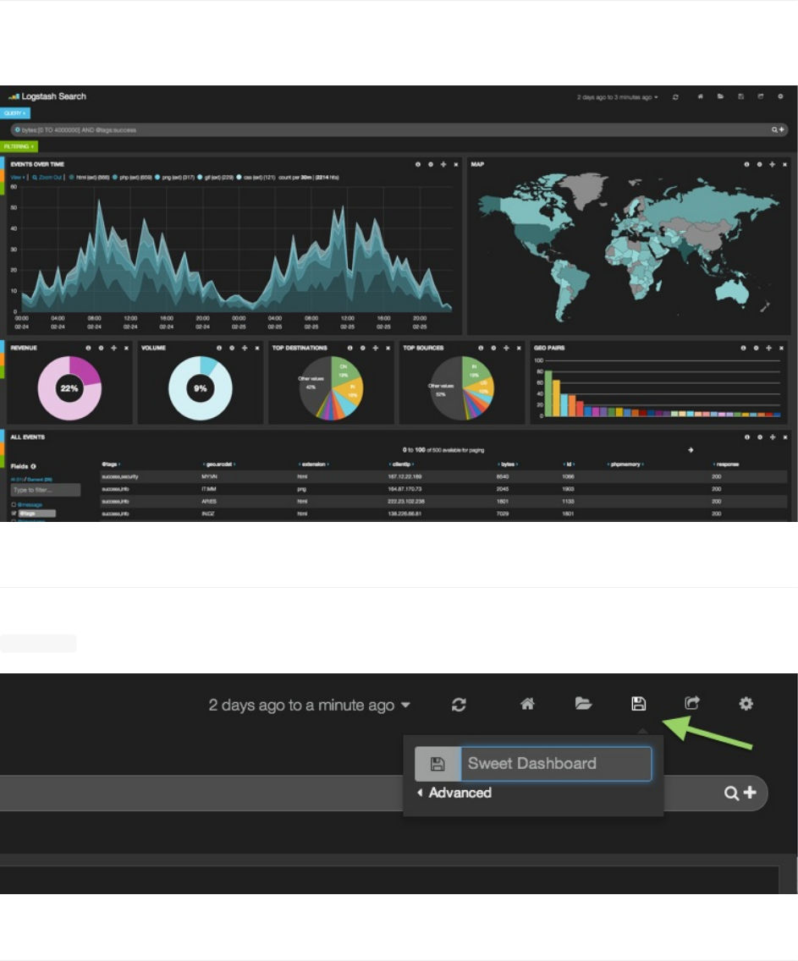Collapse the QUERY section tab

coord(14,113)
